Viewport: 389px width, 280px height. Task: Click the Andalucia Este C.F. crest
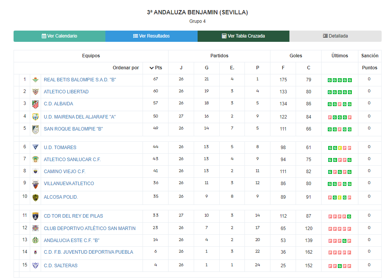[x=36, y=240]
